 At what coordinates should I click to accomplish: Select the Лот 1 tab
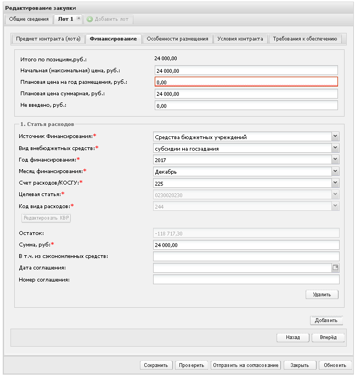[66, 19]
